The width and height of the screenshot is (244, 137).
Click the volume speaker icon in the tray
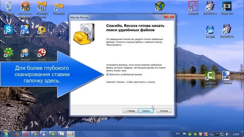(228, 134)
